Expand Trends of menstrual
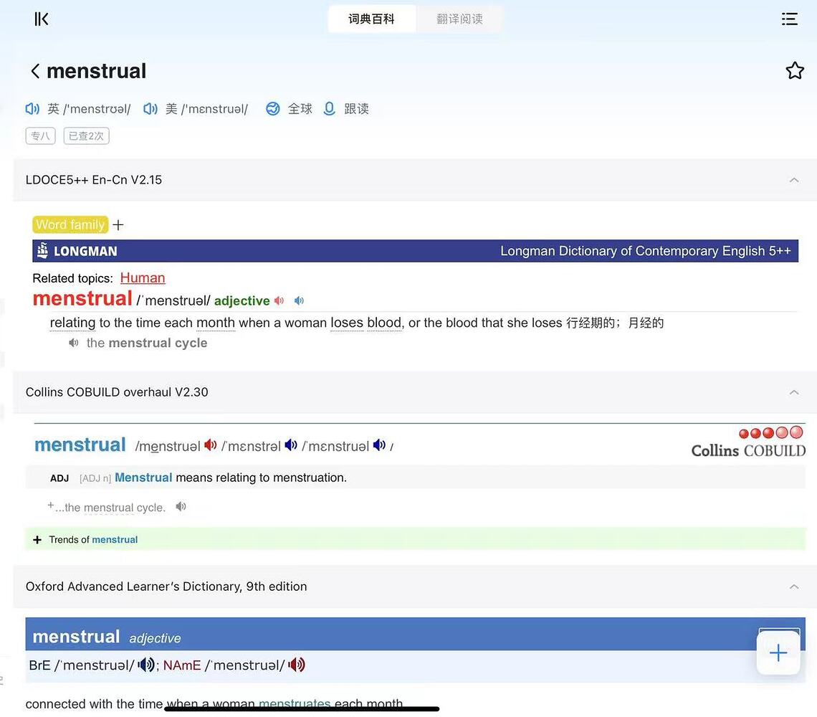Viewport: 817px width, 717px height. click(37, 540)
